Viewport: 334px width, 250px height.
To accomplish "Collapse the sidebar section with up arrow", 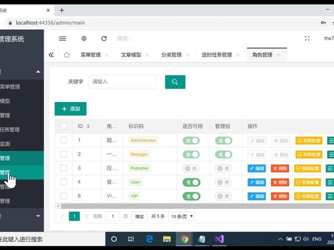I will [x=38, y=72].
